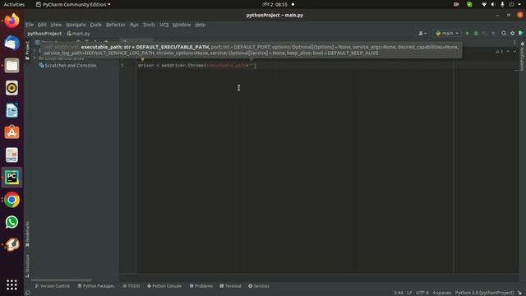
Task: Open Rhythmbox from the dock
Action: coord(12,88)
